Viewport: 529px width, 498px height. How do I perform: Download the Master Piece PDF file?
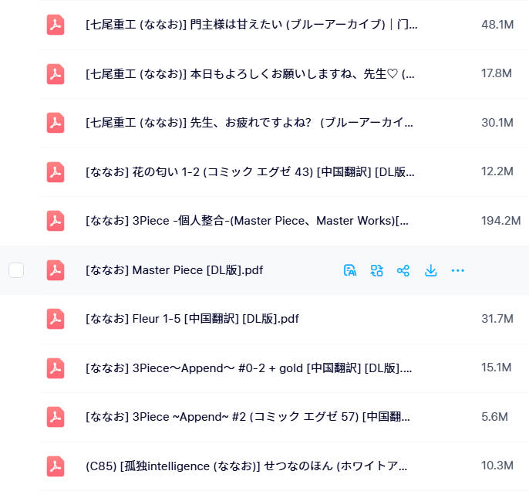(431, 270)
